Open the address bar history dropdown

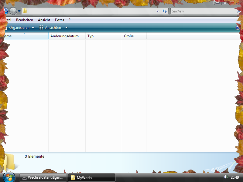pyautogui.click(x=158, y=11)
